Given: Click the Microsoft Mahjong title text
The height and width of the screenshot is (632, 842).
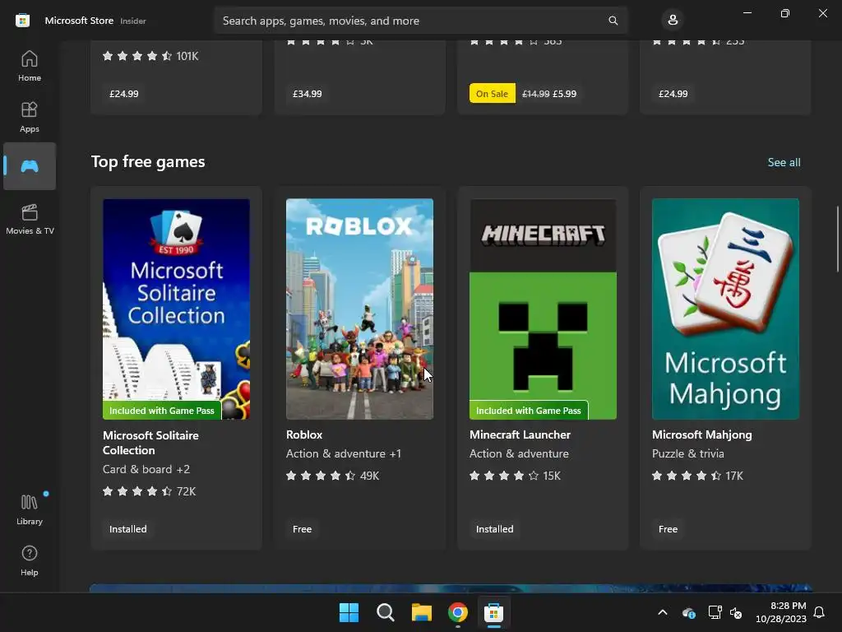Looking at the screenshot, I should pyautogui.click(x=702, y=434).
